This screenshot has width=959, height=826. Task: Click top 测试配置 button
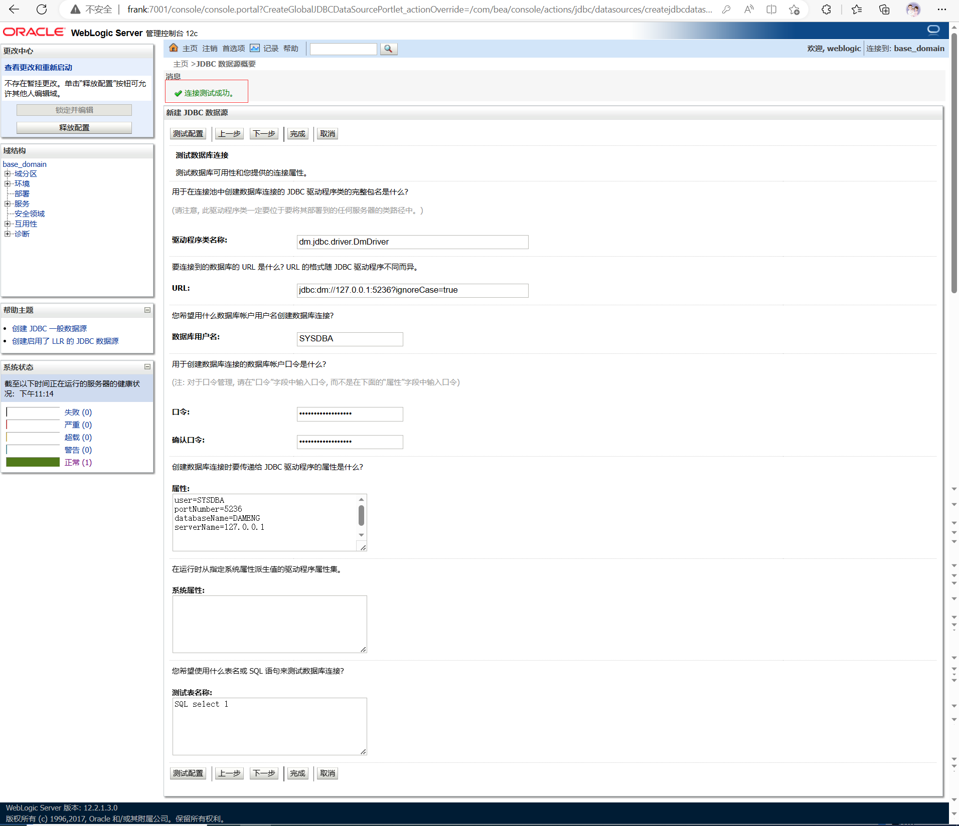coord(188,134)
